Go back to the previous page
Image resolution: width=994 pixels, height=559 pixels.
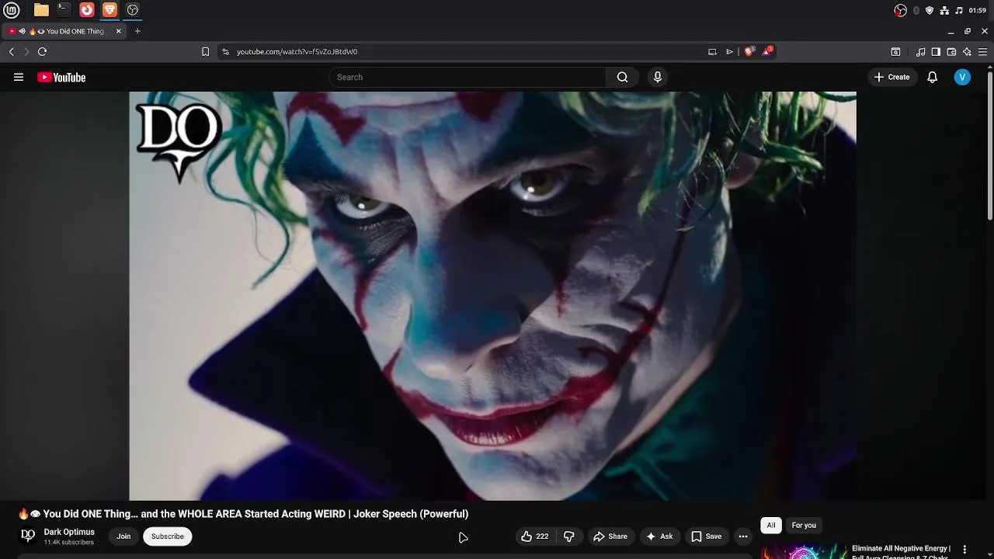tap(11, 51)
